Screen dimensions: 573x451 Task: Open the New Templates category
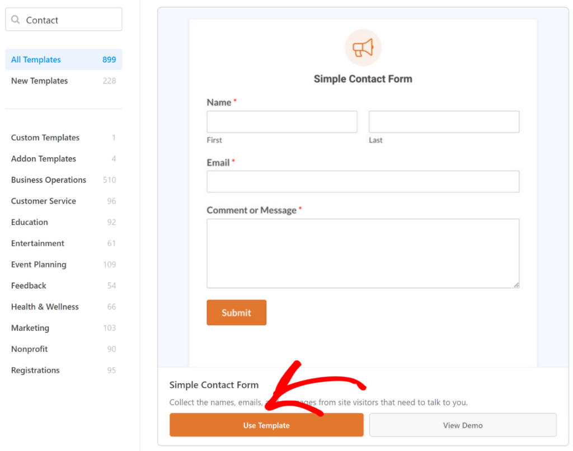click(x=39, y=81)
